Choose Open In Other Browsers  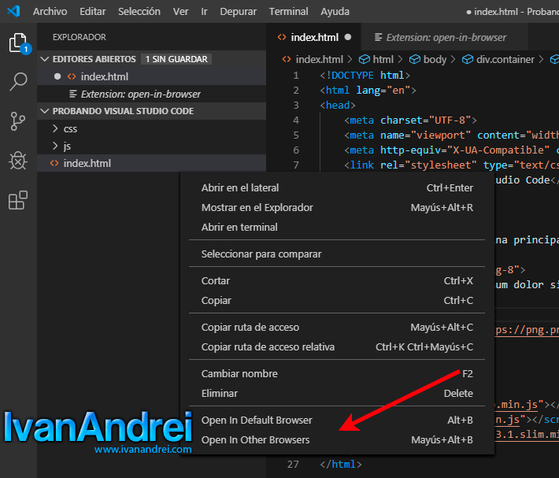click(x=337, y=439)
